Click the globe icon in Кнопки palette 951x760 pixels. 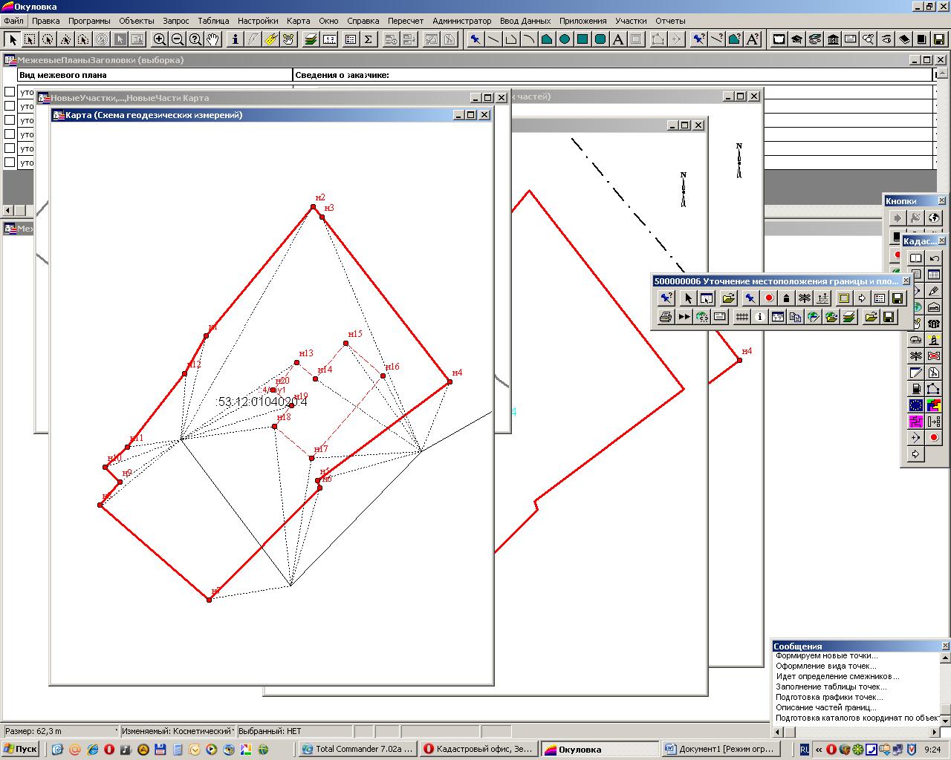[934, 218]
